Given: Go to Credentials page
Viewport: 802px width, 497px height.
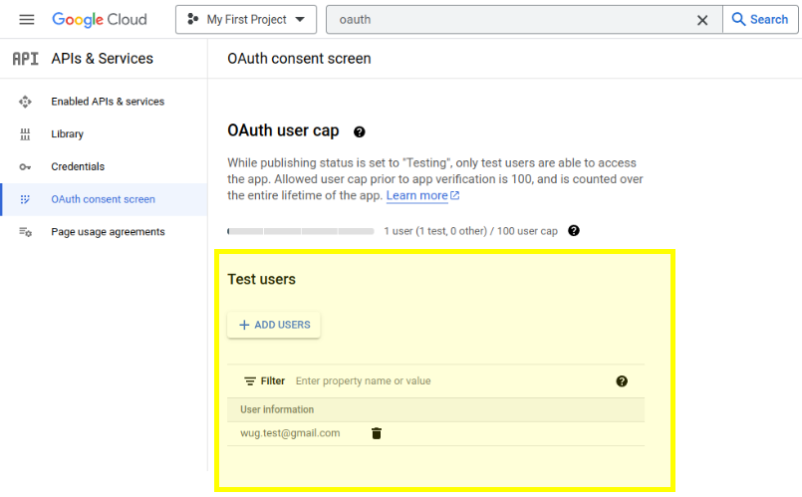Looking at the screenshot, I should coord(78,166).
